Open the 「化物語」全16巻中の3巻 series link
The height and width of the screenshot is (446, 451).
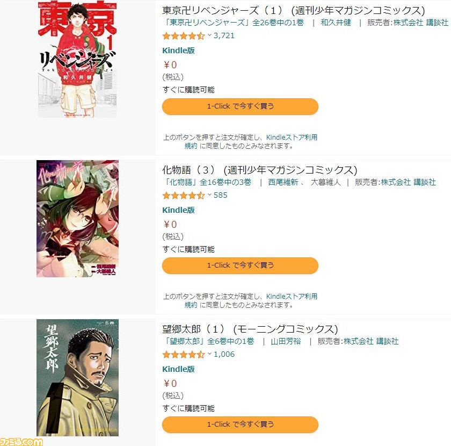207,182
